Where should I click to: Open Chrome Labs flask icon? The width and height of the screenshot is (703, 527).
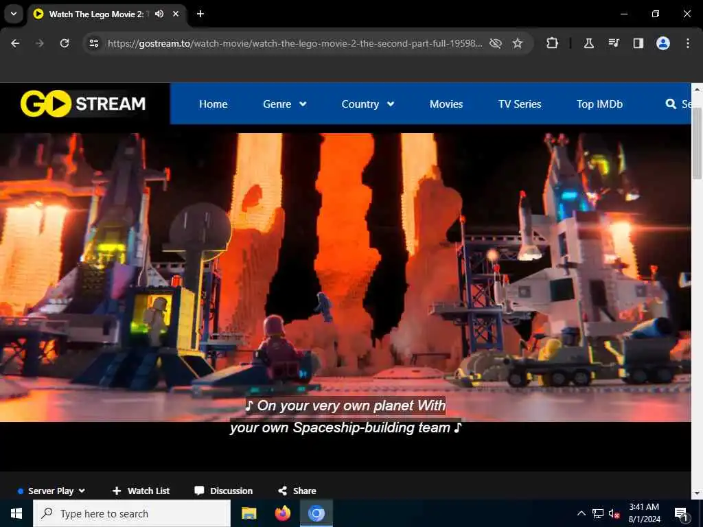coord(588,43)
